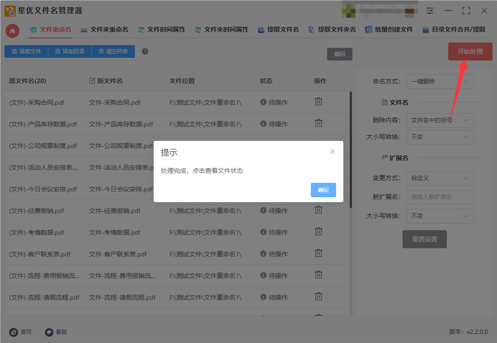Delete the 经费报销.pdf row via trash icon
The width and height of the screenshot is (497, 343).
pos(318,210)
